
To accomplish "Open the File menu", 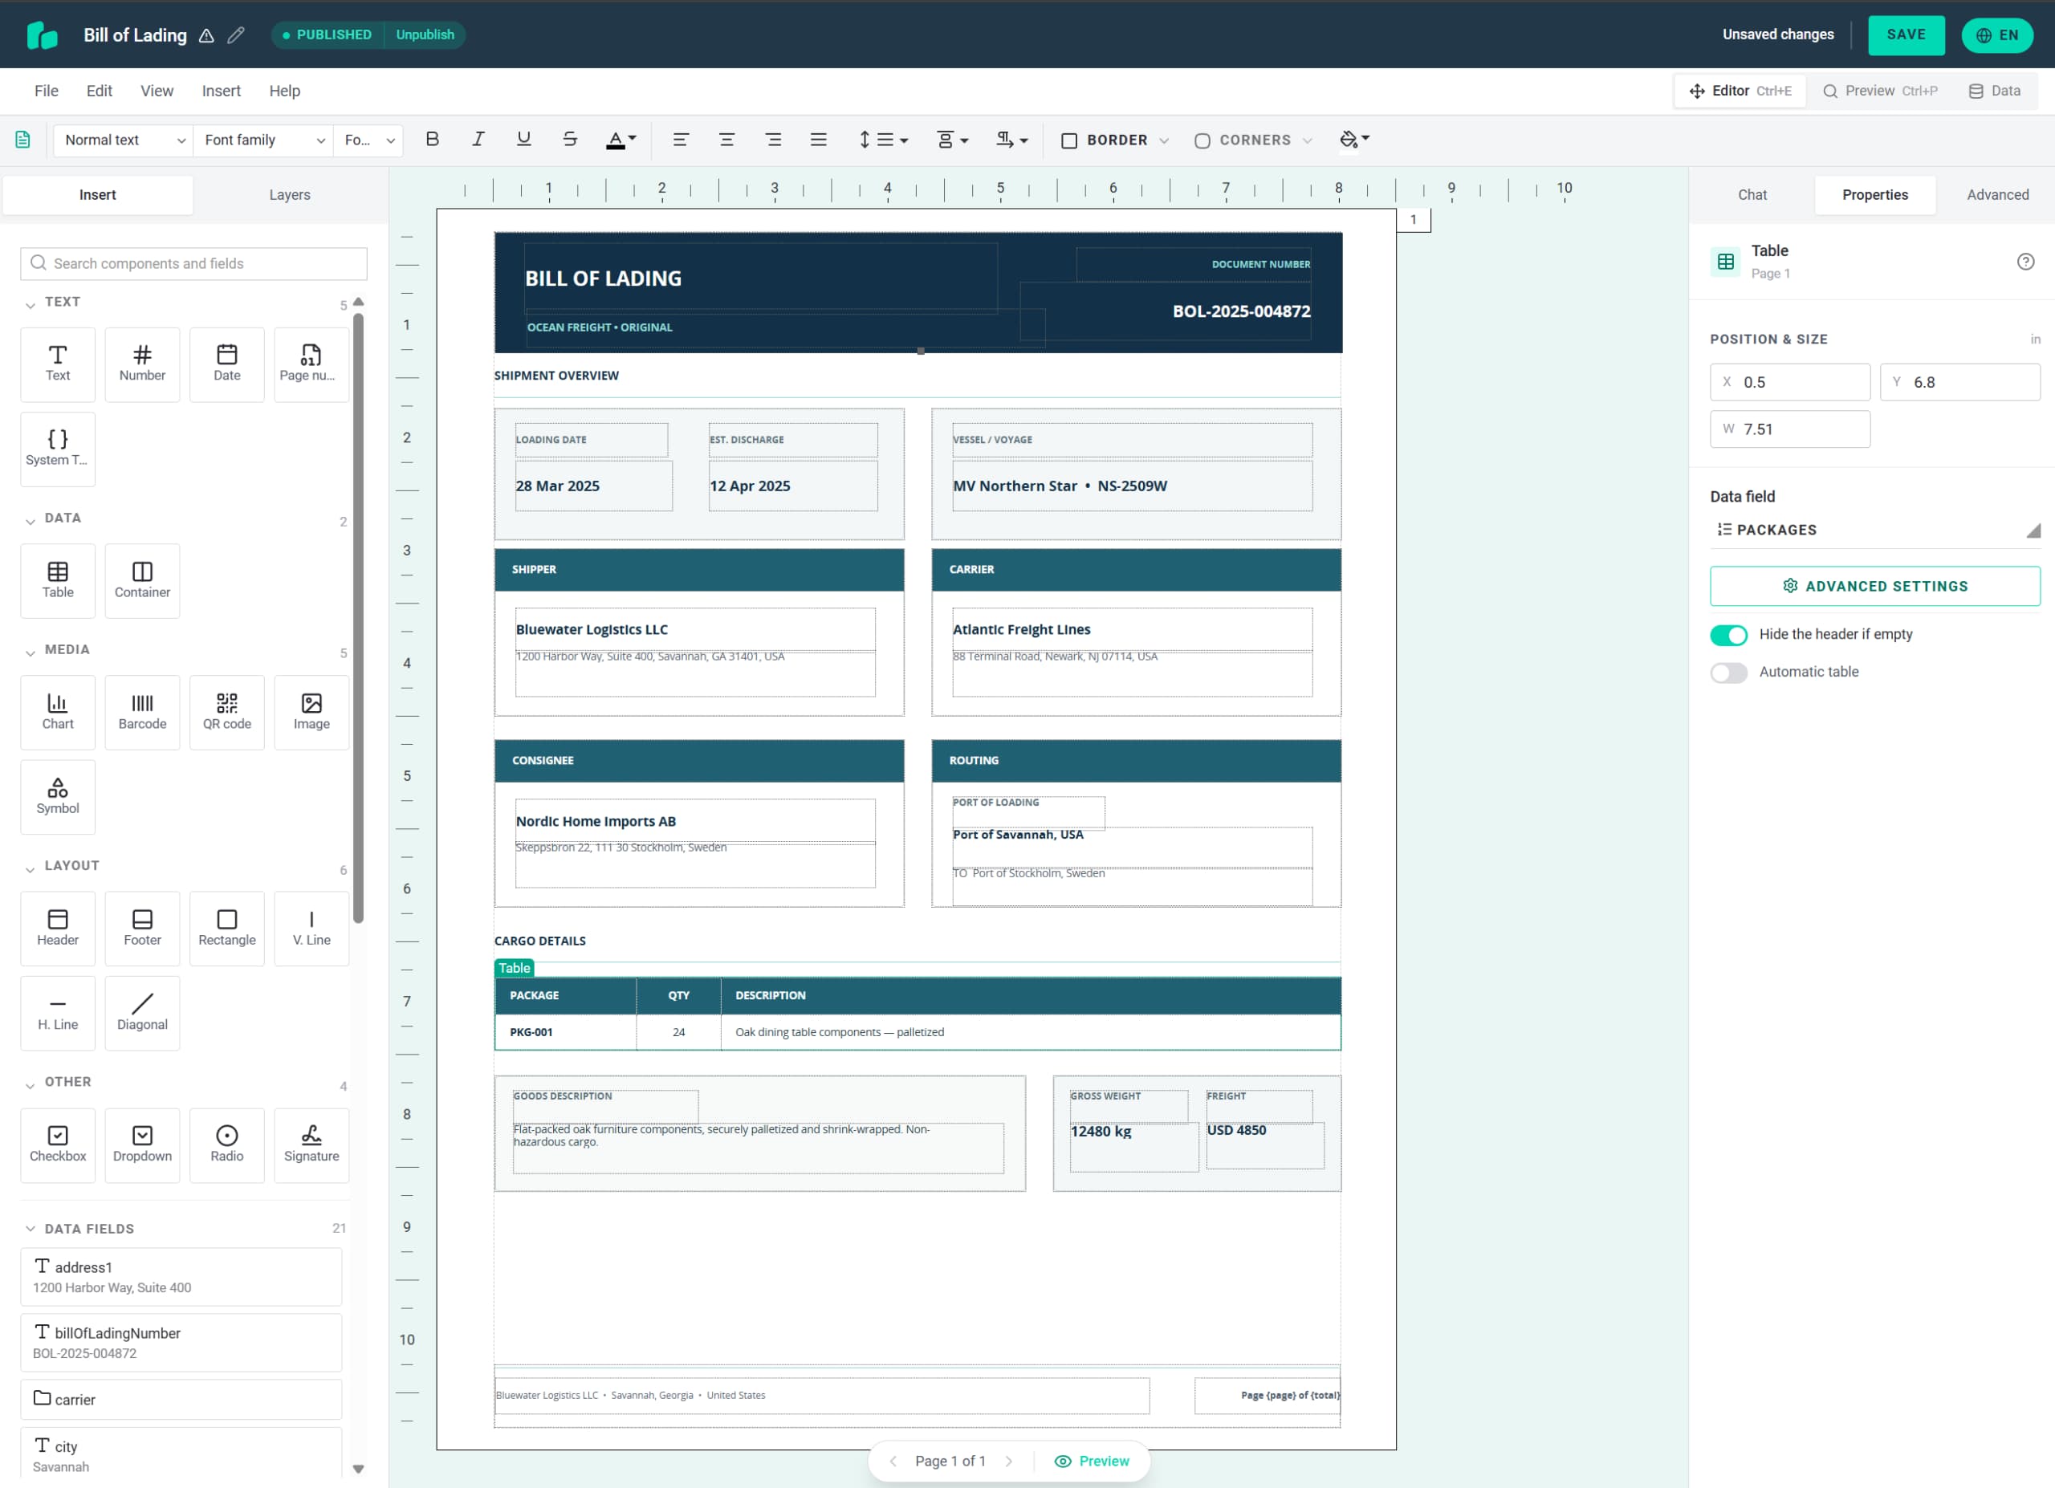I will click(47, 91).
